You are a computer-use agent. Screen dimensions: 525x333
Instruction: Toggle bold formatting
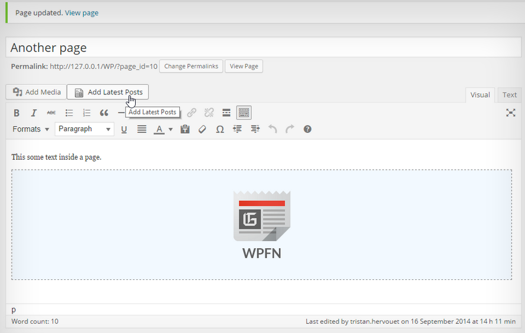(x=17, y=113)
